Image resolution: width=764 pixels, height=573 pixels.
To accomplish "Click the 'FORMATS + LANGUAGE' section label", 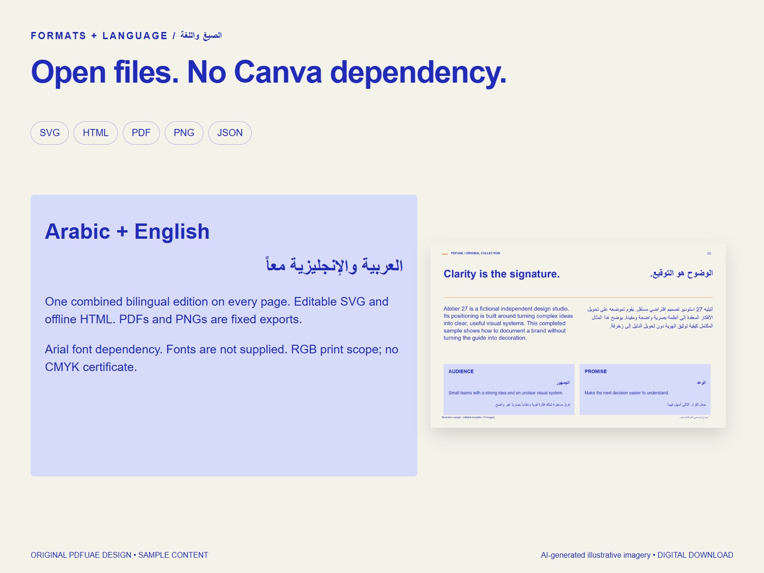I will 99,36.
